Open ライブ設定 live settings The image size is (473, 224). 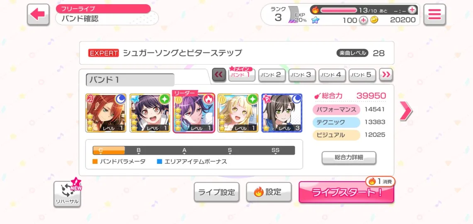pos(217,192)
